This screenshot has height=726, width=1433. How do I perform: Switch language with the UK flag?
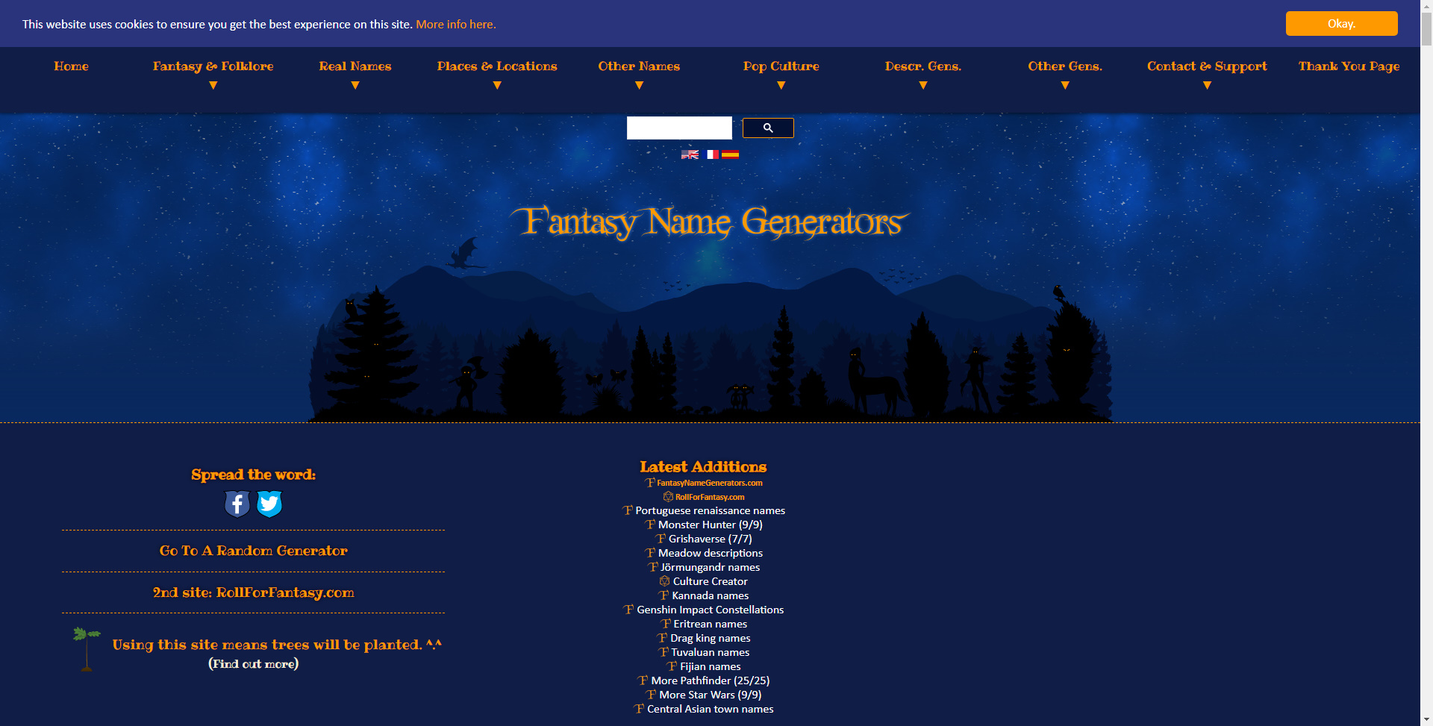click(x=690, y=154)
